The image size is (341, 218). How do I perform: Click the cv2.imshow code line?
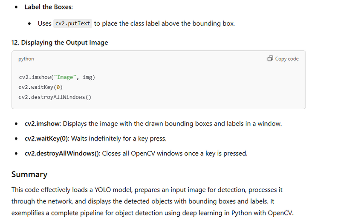coord(56,77)
